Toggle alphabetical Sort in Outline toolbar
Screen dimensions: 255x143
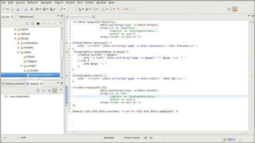[x=49, y=91]
